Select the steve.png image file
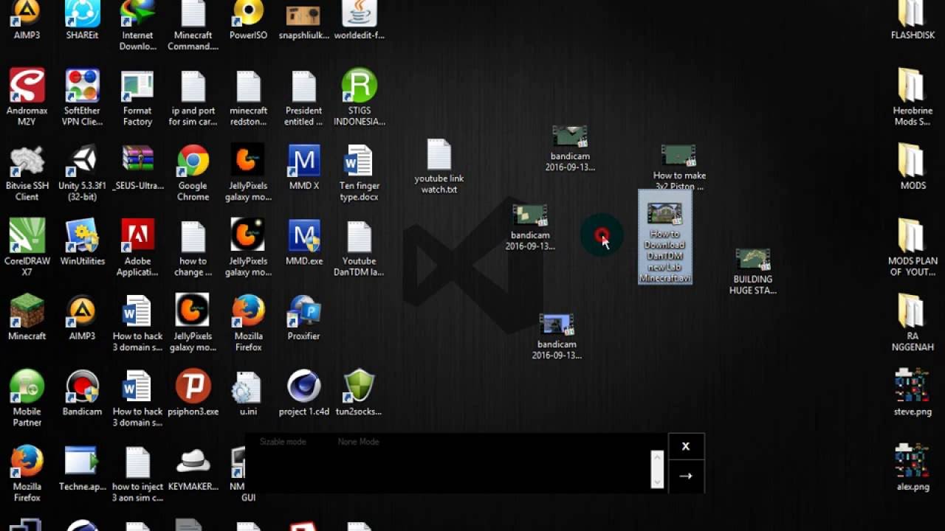 [x=913, y=393]
